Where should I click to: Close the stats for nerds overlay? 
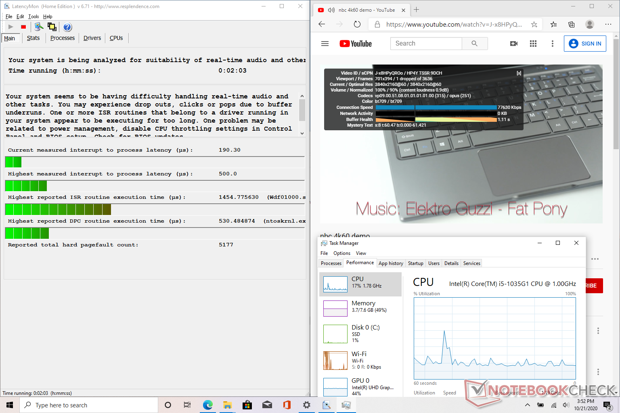coord(519,73)
